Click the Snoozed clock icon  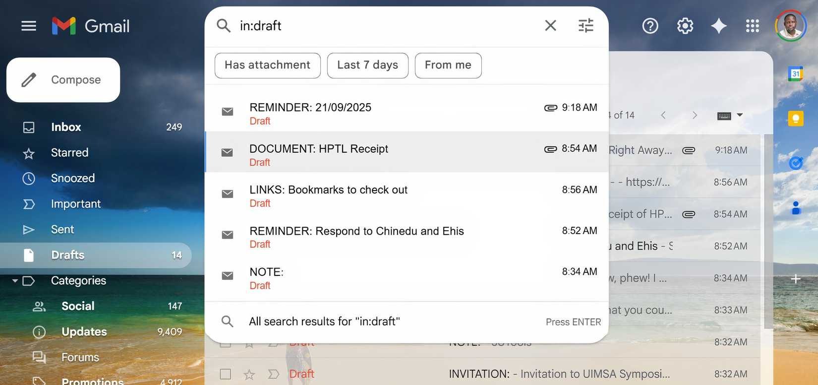point(29,179)
